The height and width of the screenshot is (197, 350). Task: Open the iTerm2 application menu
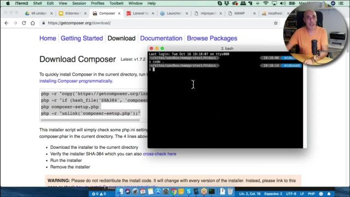click(21, 3)
